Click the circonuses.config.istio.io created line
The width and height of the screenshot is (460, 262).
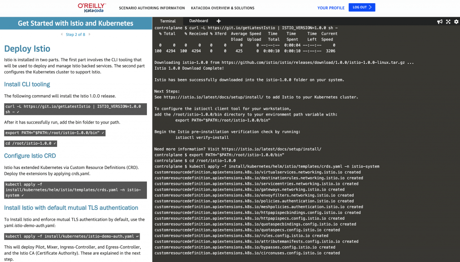pos(248,253)
